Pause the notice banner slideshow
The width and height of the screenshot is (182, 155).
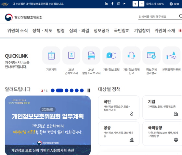(89, 90)
